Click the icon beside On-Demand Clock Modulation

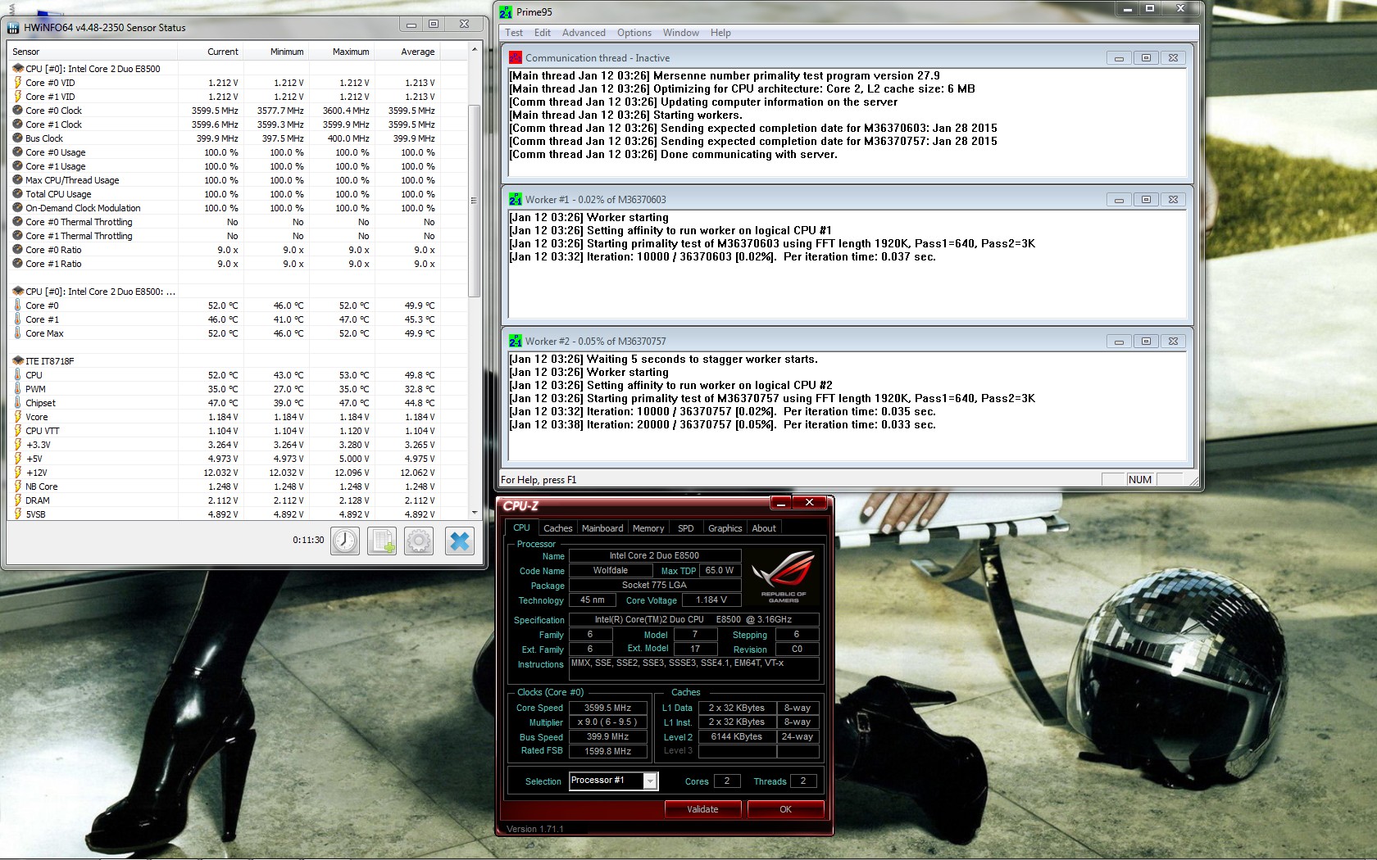coord(17,208)
